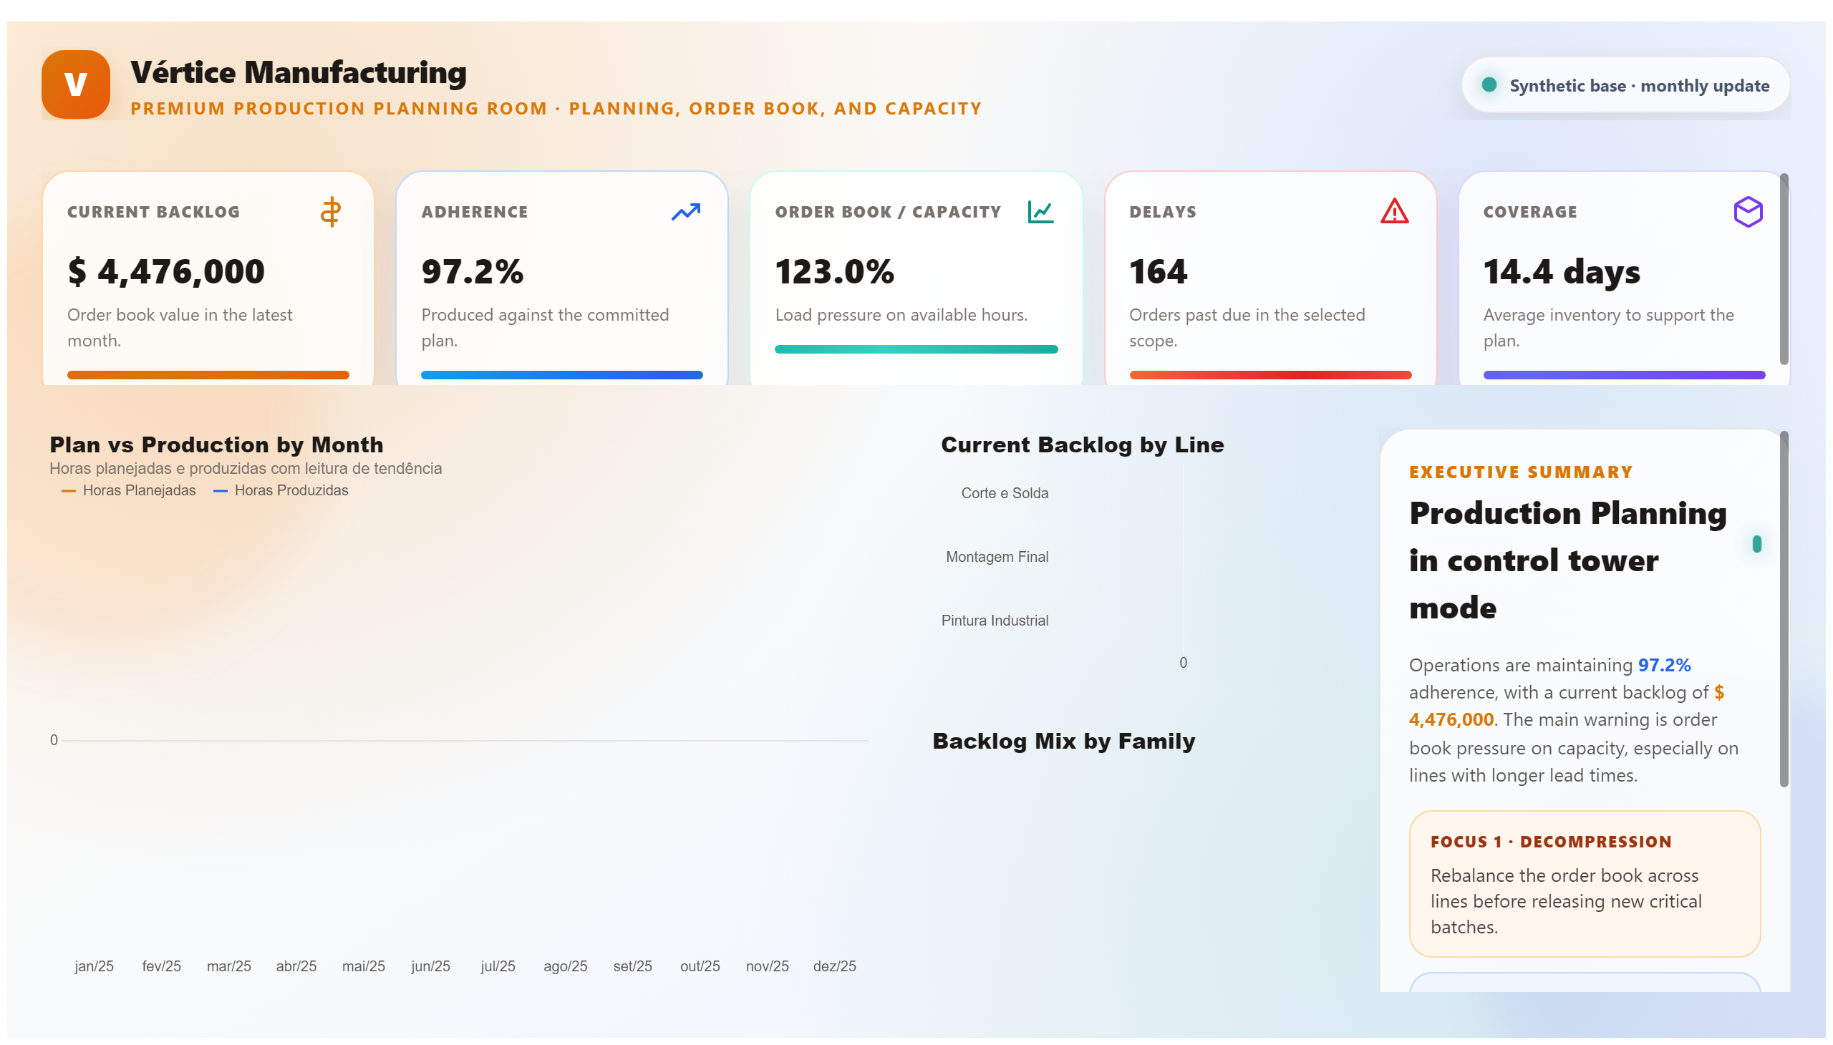Click the orange V logo of Vértice Manufacturing
Viewport: 1833px width, 1045px height.
tap(75, 84)
